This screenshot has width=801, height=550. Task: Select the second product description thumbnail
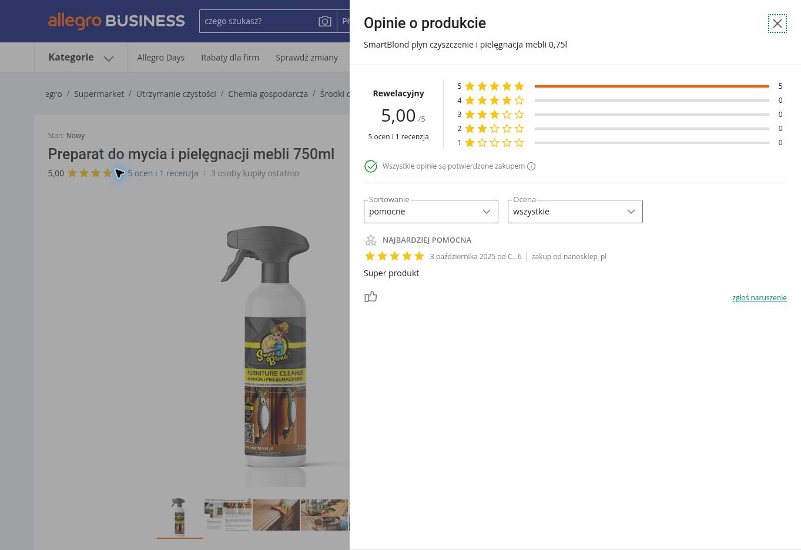tap(228, 515)
